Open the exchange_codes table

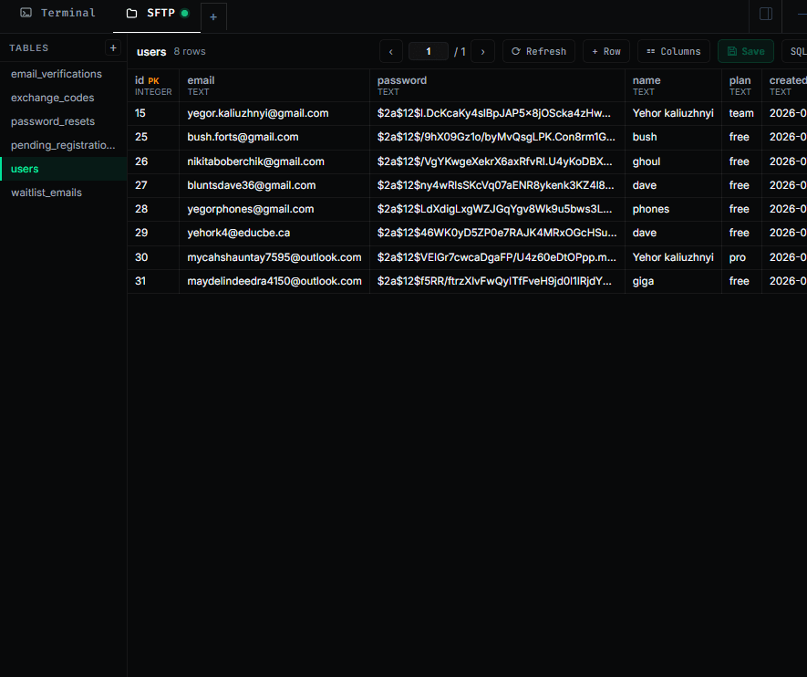(63, 98)
